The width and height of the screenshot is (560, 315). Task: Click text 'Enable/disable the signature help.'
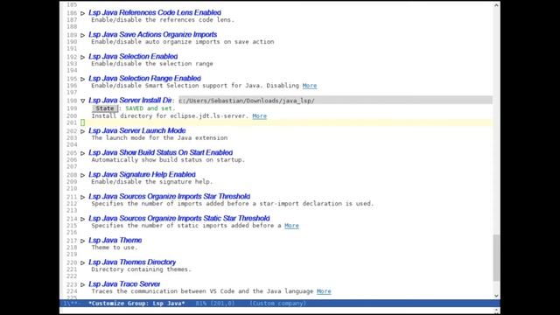[x=152, y=182]
